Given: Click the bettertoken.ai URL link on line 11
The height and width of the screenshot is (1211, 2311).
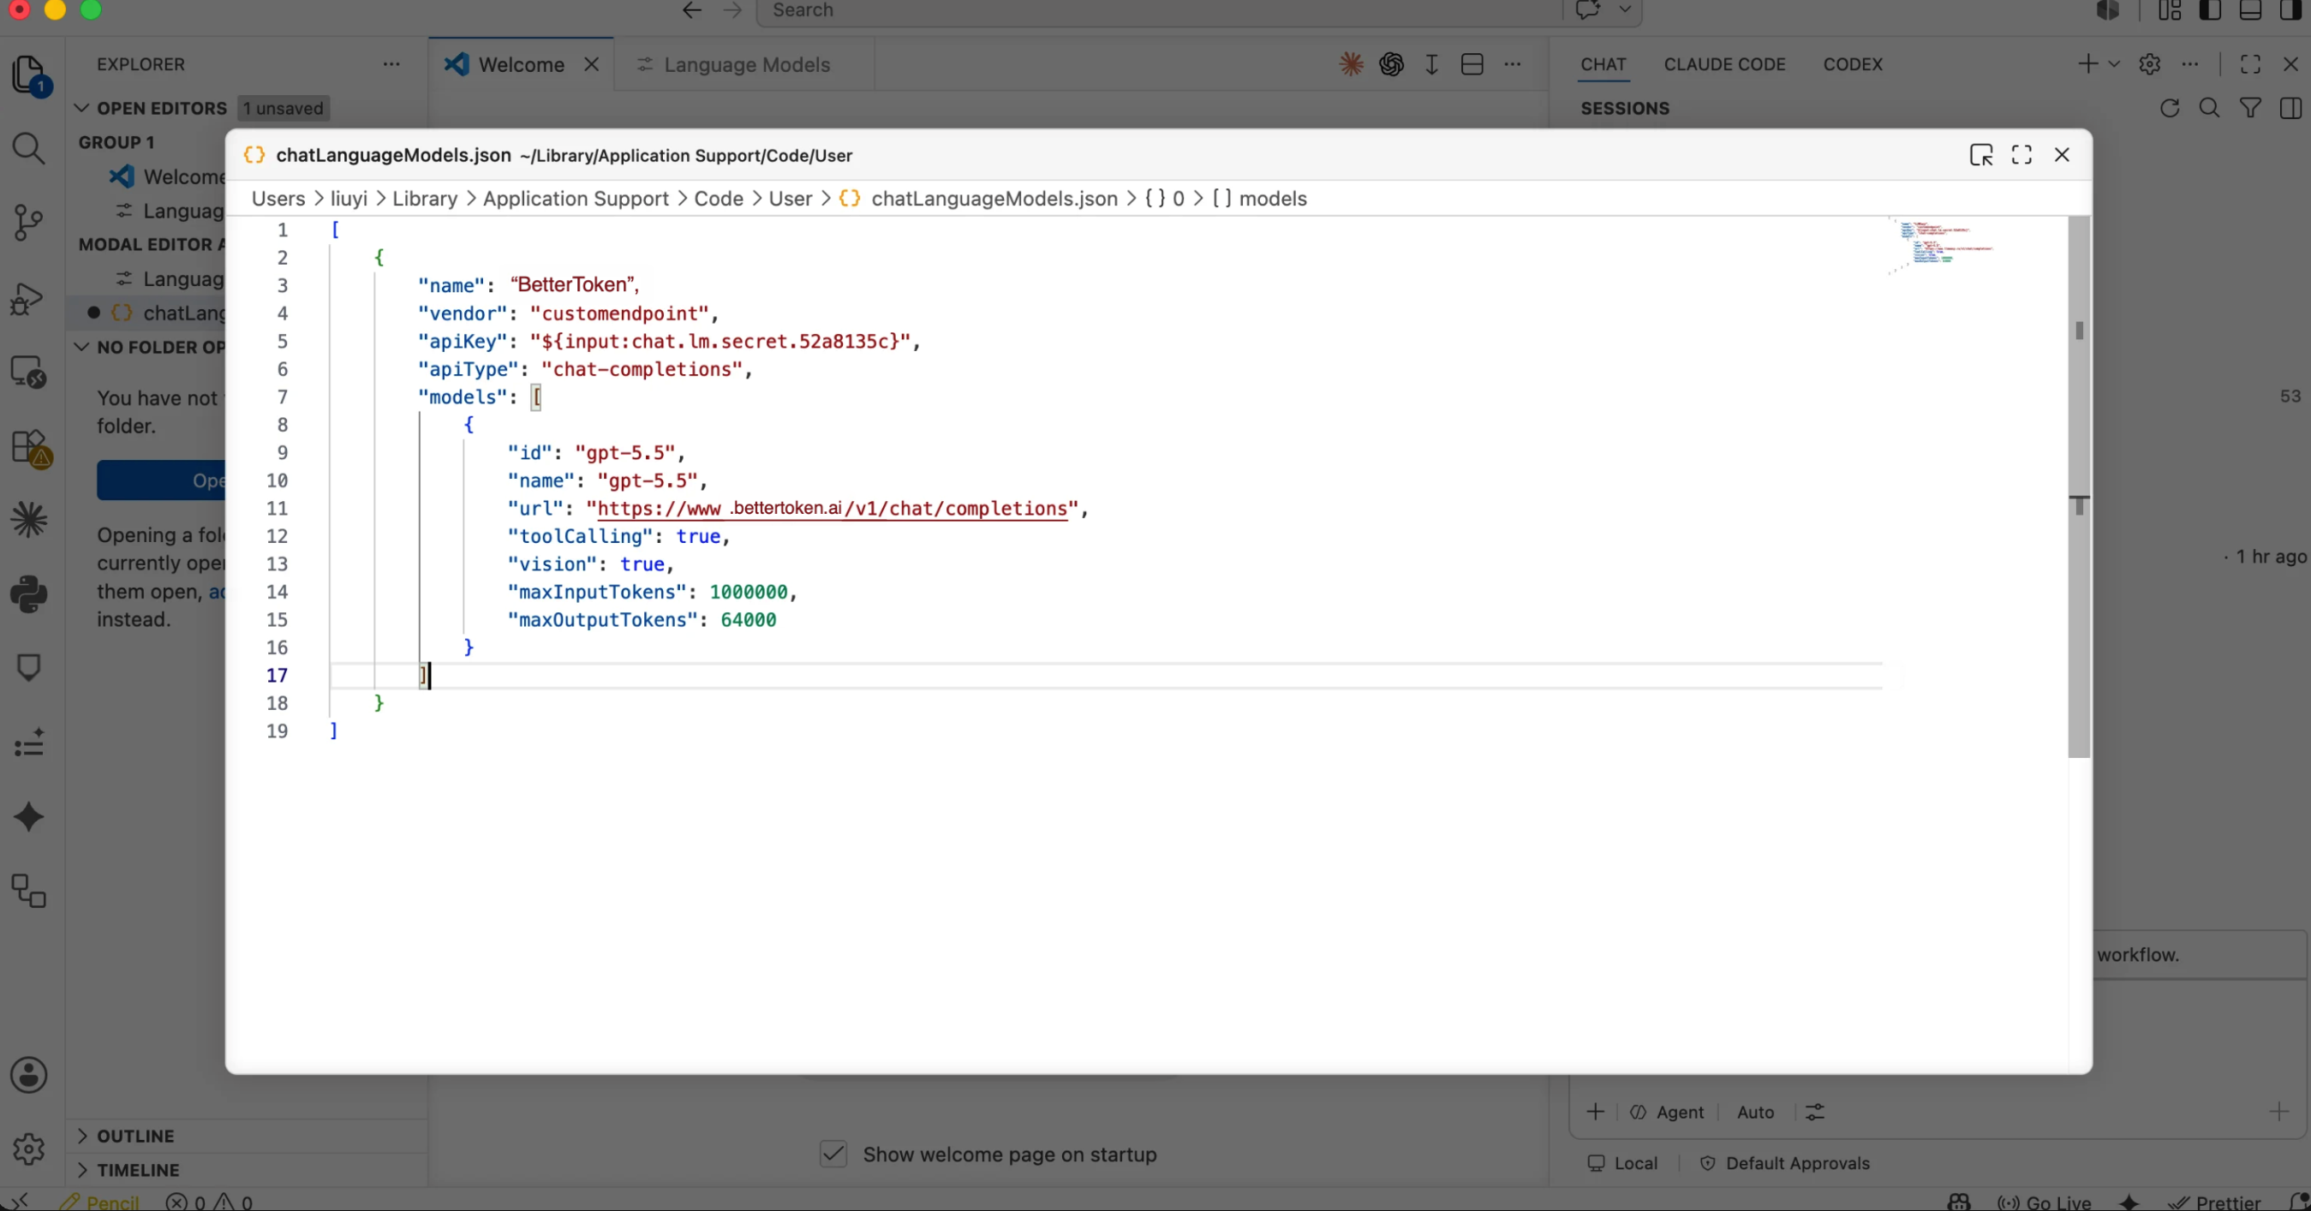Looking at the screenshot, I should 833,509.
